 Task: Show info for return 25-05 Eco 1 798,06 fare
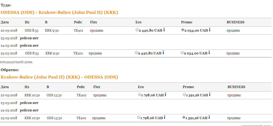pos(165,117)
